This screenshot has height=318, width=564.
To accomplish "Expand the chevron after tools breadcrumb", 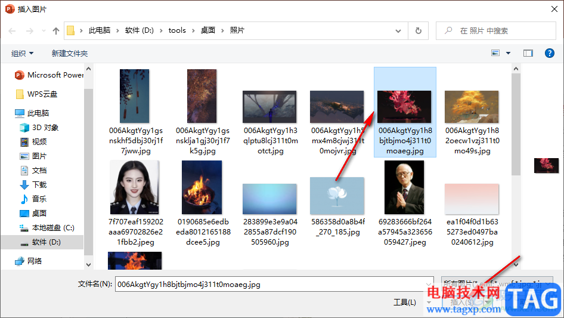I will pyautogui.click(x=193, y=31).
